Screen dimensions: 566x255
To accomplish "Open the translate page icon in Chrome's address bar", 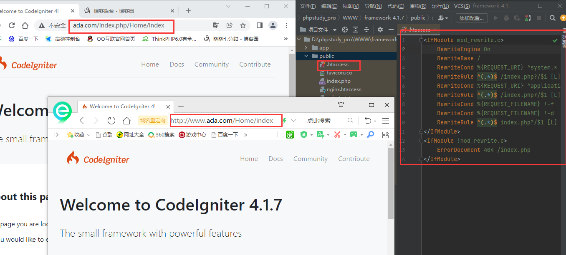I will click(x=216, y=25).
